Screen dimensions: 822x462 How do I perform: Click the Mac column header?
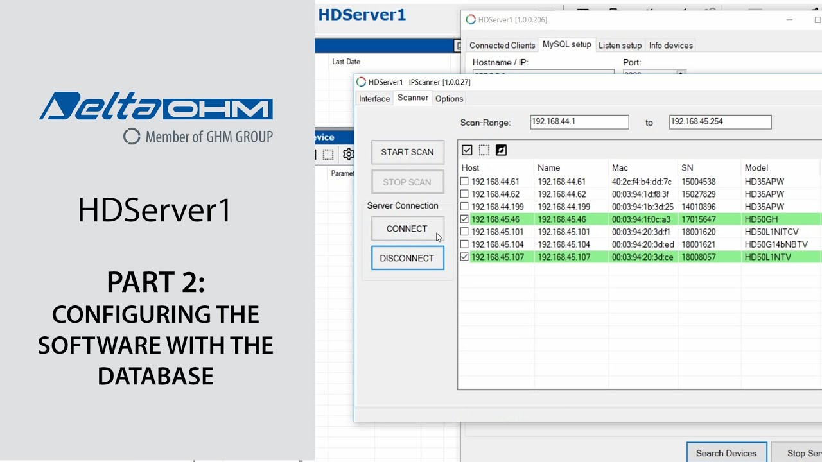tap(643, 168)
